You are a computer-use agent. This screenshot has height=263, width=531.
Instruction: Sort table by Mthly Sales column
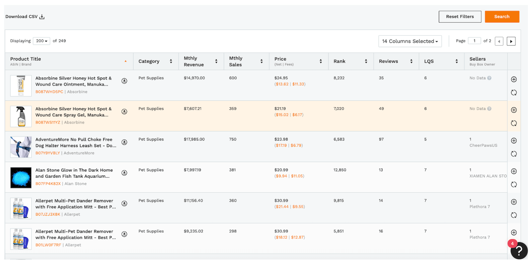(262, 61)
